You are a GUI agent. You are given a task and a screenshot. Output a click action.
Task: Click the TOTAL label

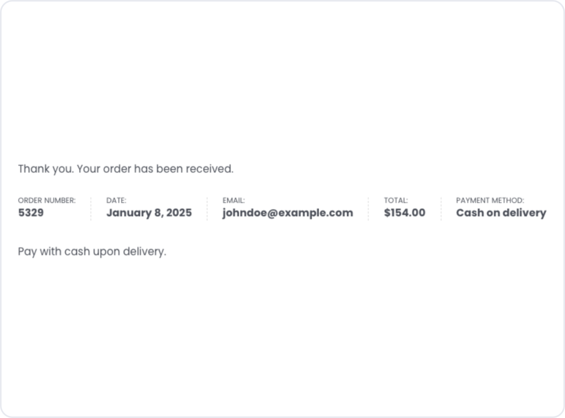396,200
